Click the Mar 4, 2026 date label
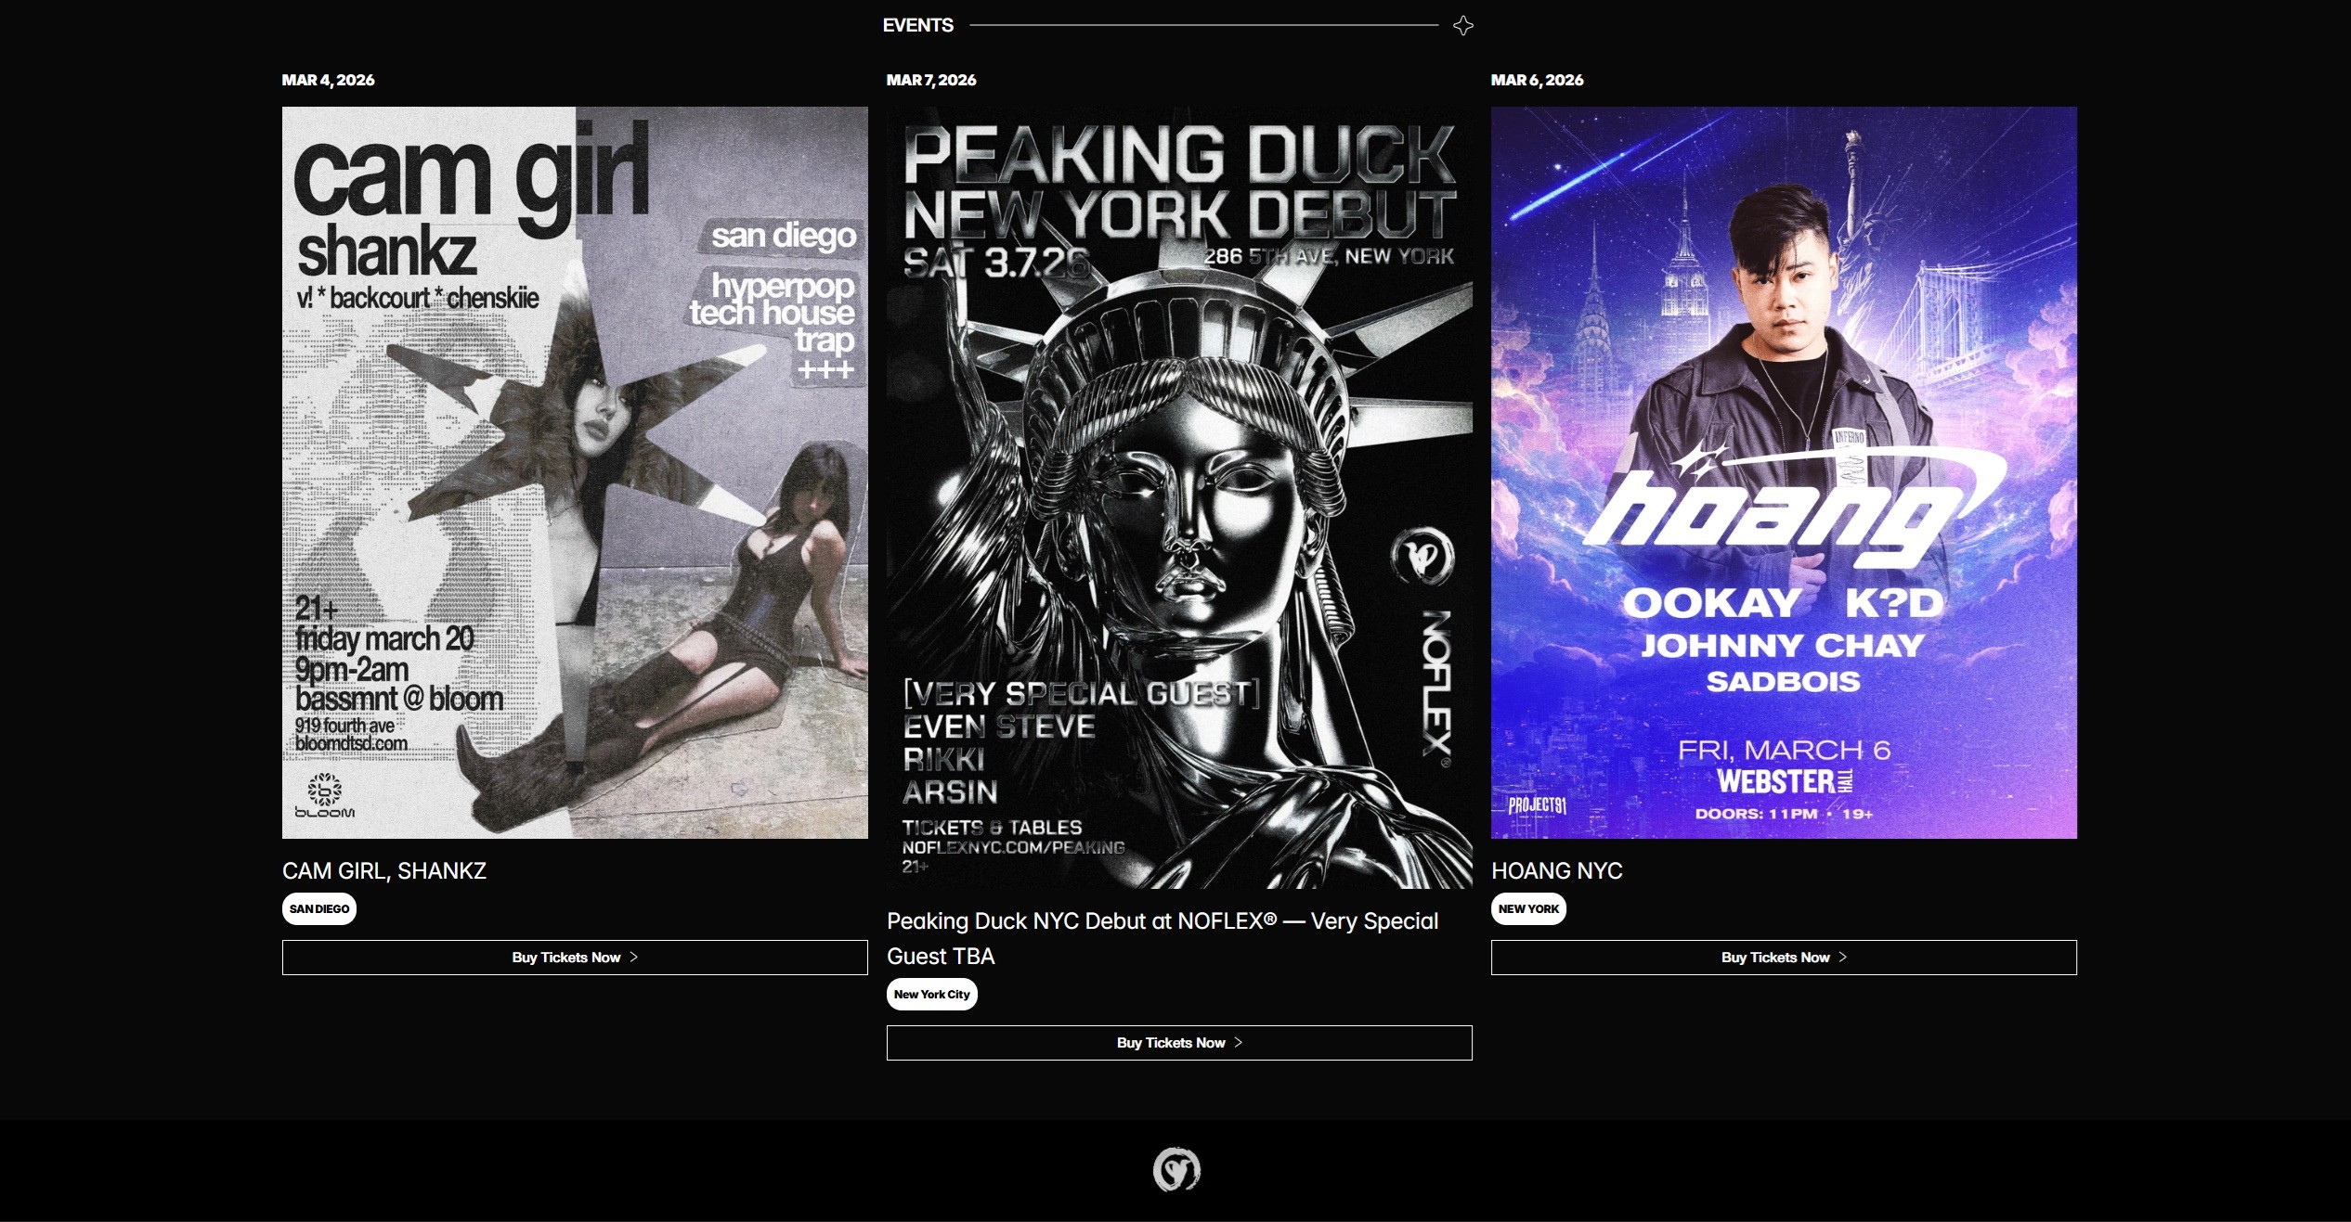The height and width of the screenshot is (1222, 2351). pyautogui.click(x=328, y=80)
